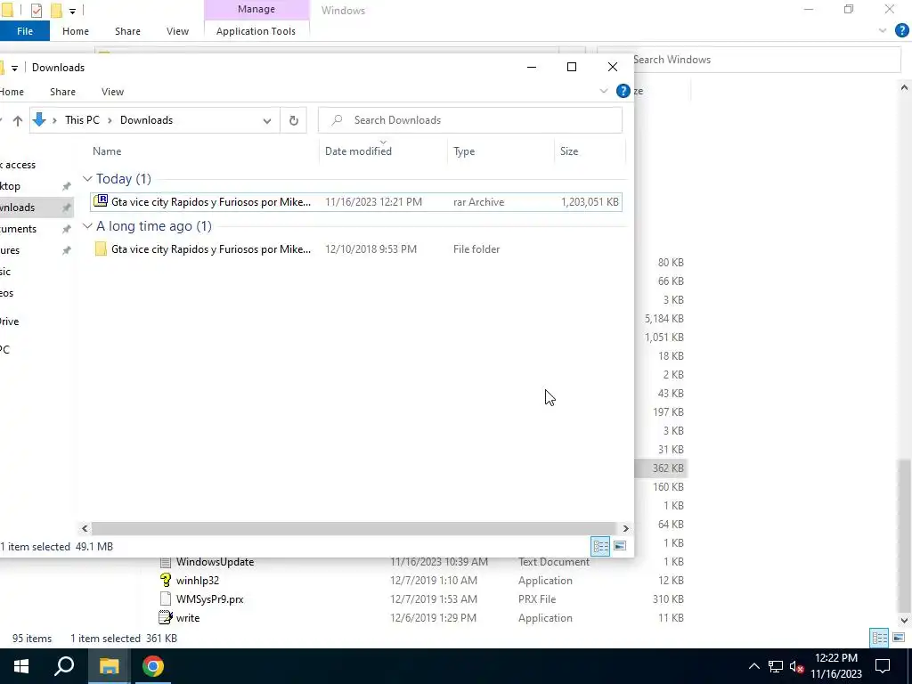This screenshot has height=684, width=912.
Task: Collapse the Today group
Action: pos(87,178)
